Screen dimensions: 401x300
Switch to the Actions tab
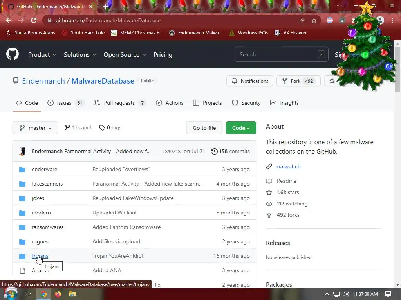pyautogui.click(x=170, y=103)
